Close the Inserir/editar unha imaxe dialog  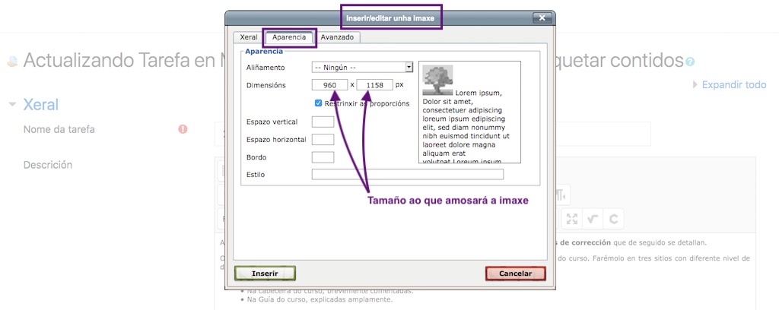click(542, 18)
